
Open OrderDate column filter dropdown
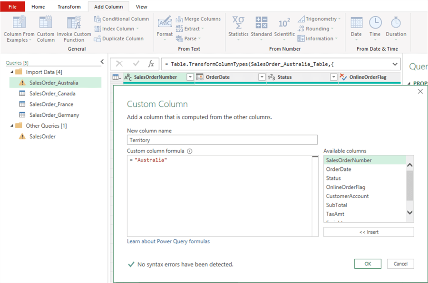262,77
